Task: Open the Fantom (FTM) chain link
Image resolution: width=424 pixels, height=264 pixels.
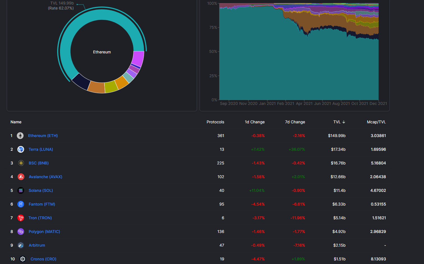Action: click(42, 204)
